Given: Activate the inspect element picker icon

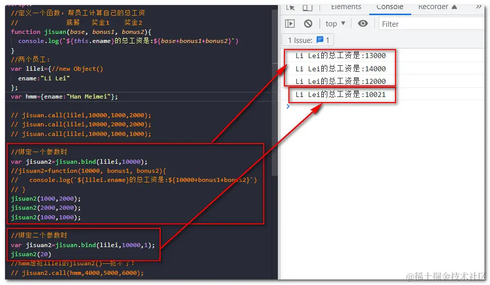Looking at the screenshot, I should coord(290,8).
